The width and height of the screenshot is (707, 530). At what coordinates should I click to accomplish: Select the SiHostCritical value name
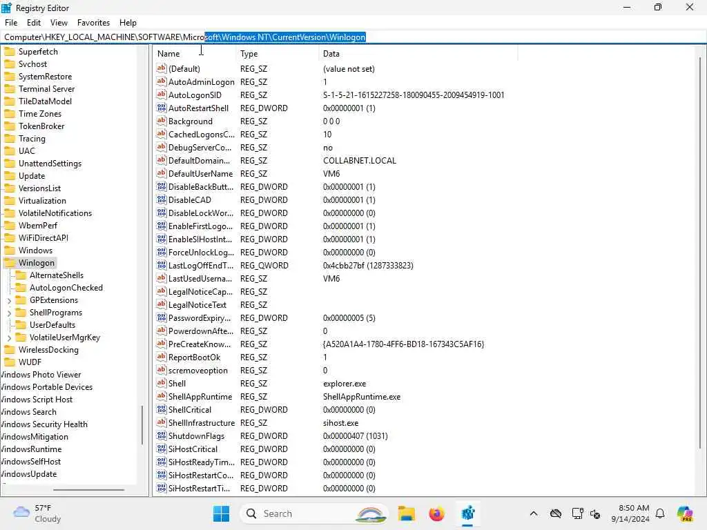point(193,449)
